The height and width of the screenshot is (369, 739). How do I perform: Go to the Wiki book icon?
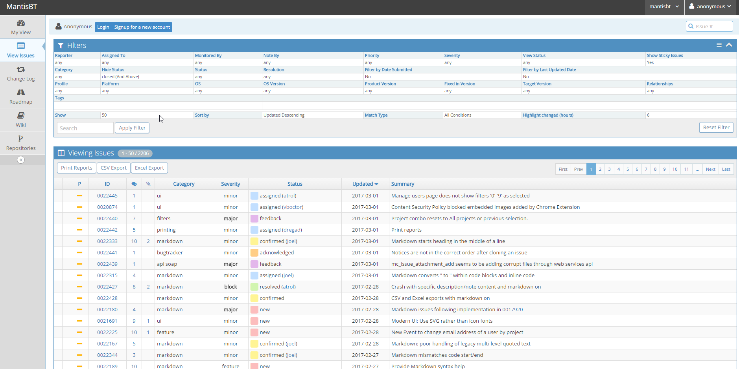21,115
